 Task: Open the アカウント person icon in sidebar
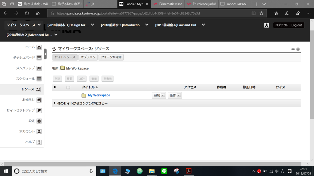(39, 131)
